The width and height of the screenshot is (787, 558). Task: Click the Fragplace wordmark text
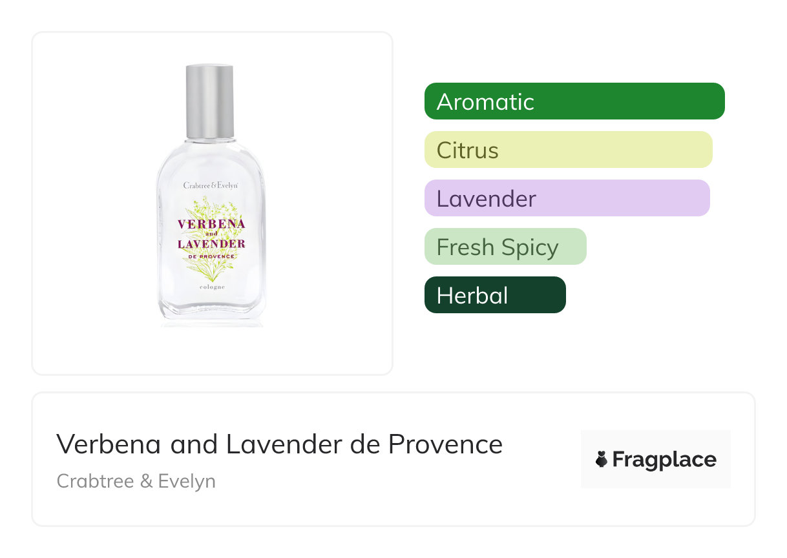pyautogui.click(x=664, y=459)
